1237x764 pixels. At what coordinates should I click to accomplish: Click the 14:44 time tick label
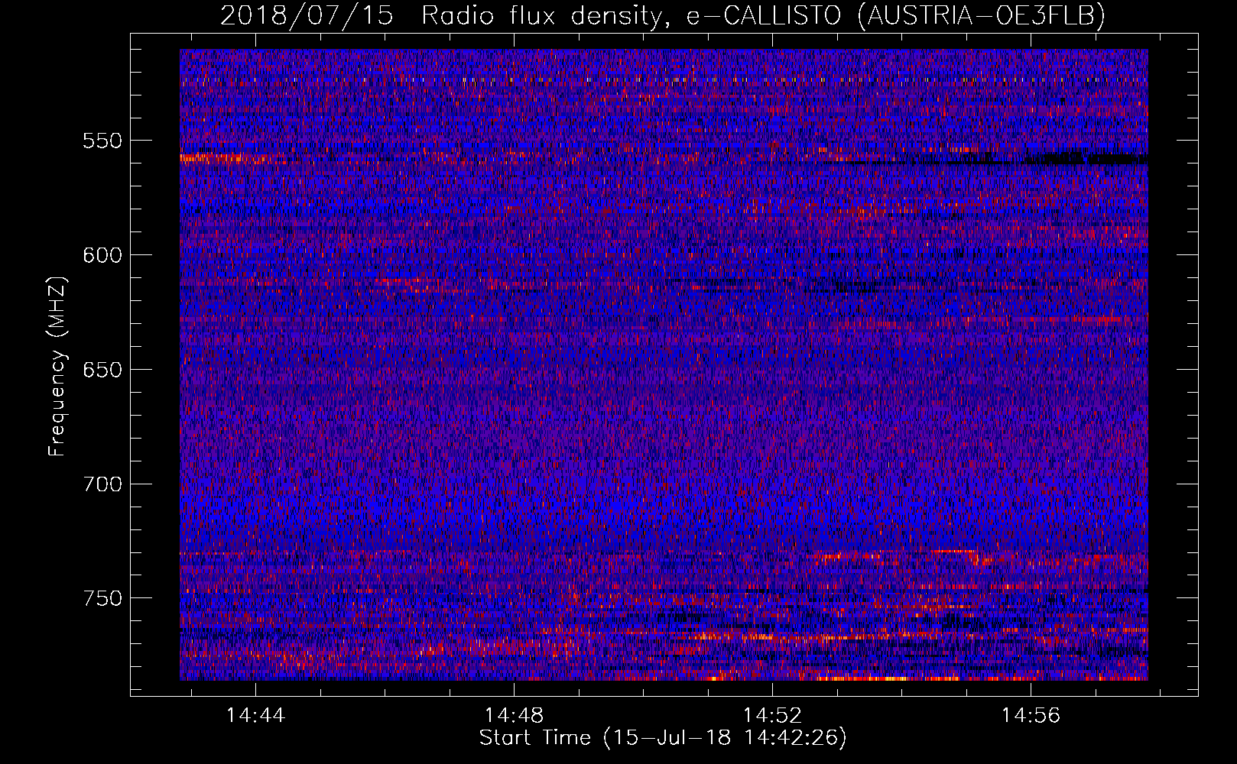coord(255,716)
